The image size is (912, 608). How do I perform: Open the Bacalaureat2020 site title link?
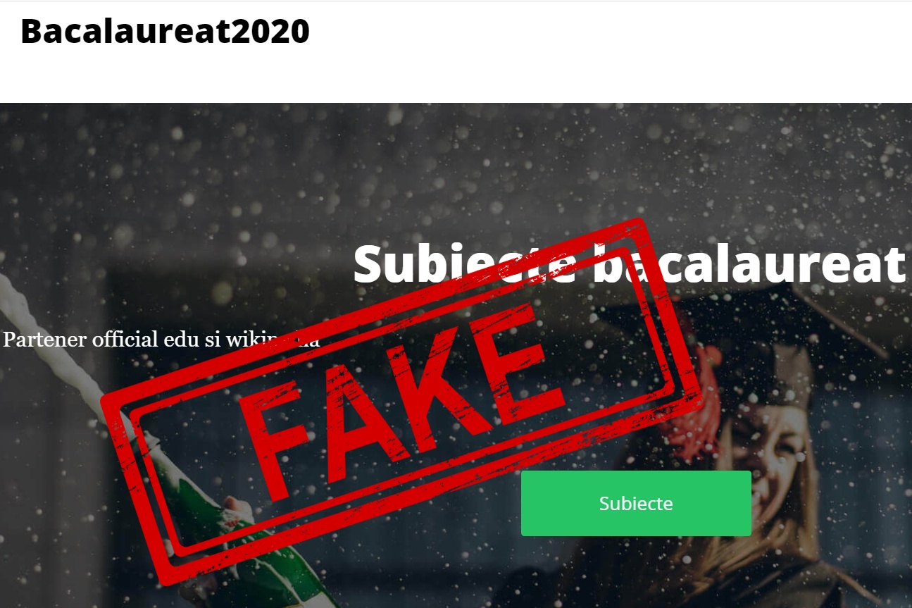[165, 31]
